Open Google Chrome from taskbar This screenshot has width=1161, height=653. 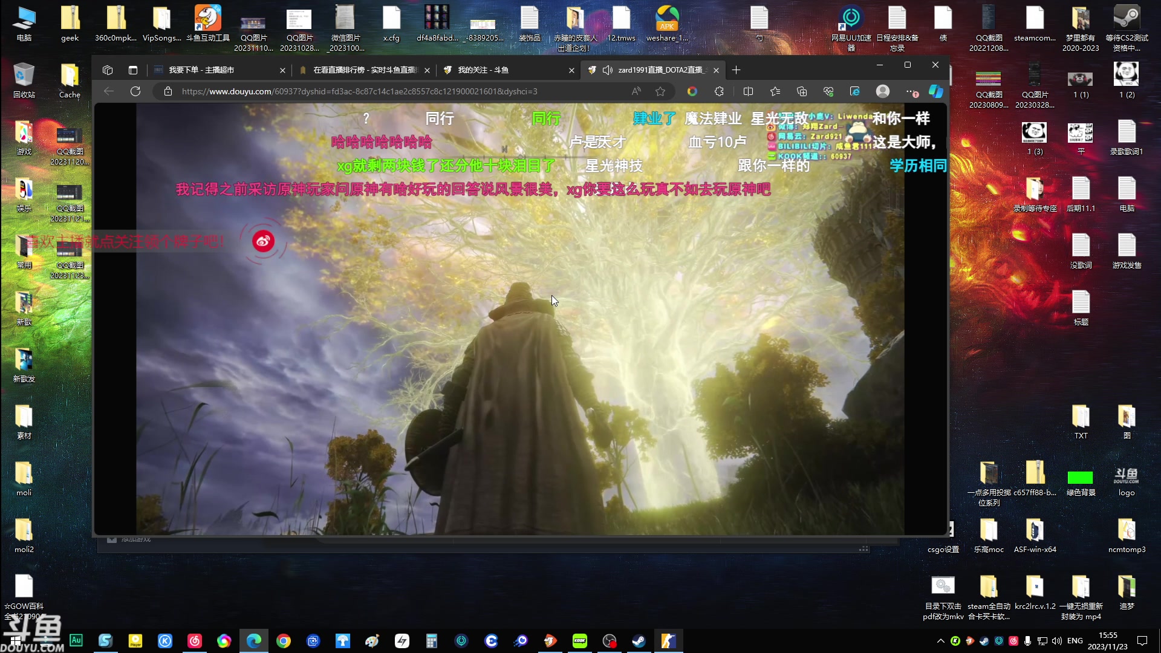click(x=284, y=641)
